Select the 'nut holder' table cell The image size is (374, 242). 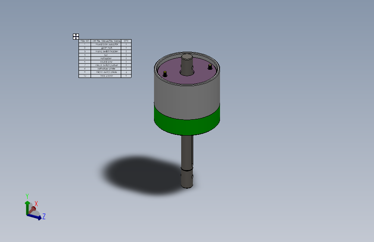click(106, 59)
